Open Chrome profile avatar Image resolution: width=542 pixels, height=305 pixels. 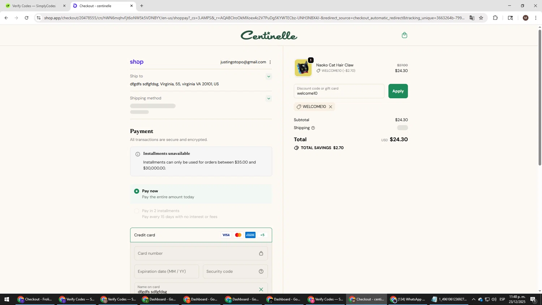tap(525, 18)
